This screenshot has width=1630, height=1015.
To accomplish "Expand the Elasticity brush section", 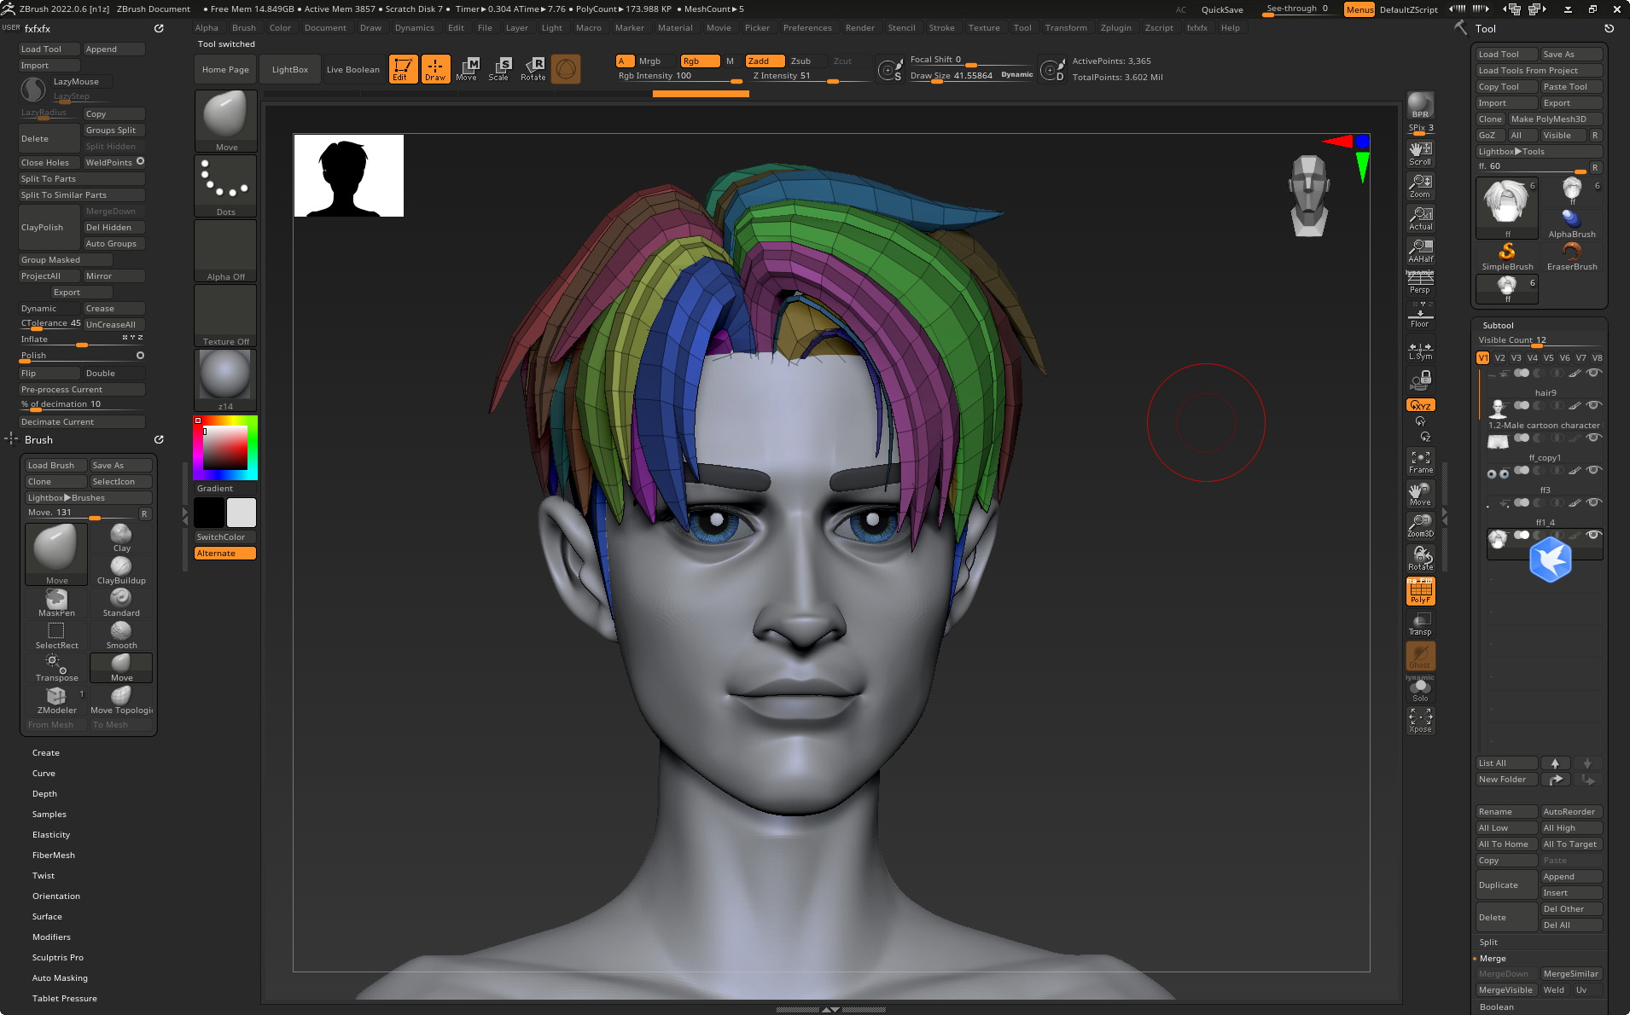I will coord(51,835).
